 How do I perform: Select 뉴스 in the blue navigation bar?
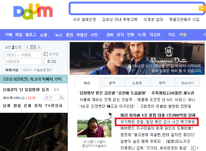coord(59,35)
